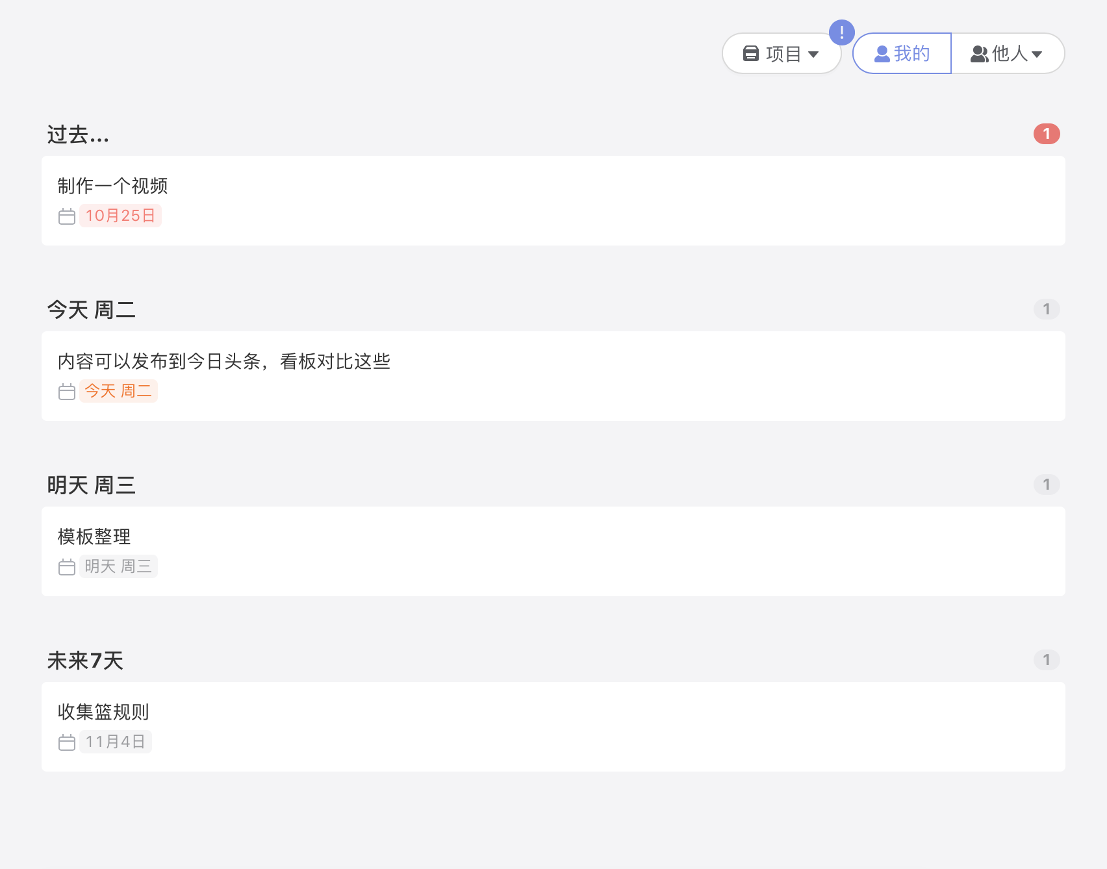1107x869 pixels.
Task: Click the 11月4日 due date tag
Action: 116,742
